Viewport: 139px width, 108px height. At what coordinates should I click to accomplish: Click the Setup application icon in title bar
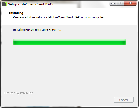click(x=5, y=4)
